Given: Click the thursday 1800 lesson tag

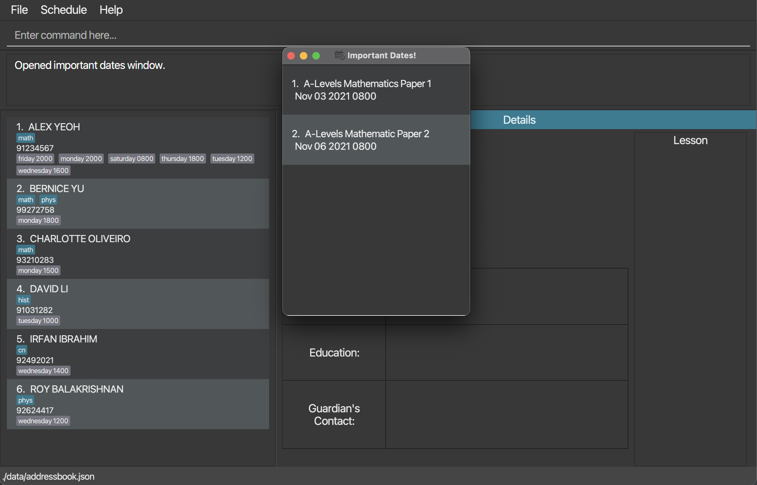Looking at the screenshot, I should 183,159.
